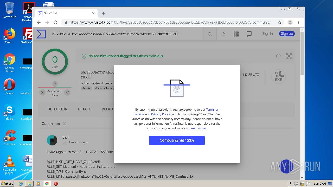Click the system clock 11:40 AM
333x187 pixels.
click(320, 184)
